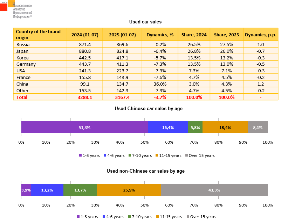The width and height of the screenshot is (281, 224).
Task: Click purple 1-3 years legend swatch under Chinese chart
Action: [x=80, y=156]
